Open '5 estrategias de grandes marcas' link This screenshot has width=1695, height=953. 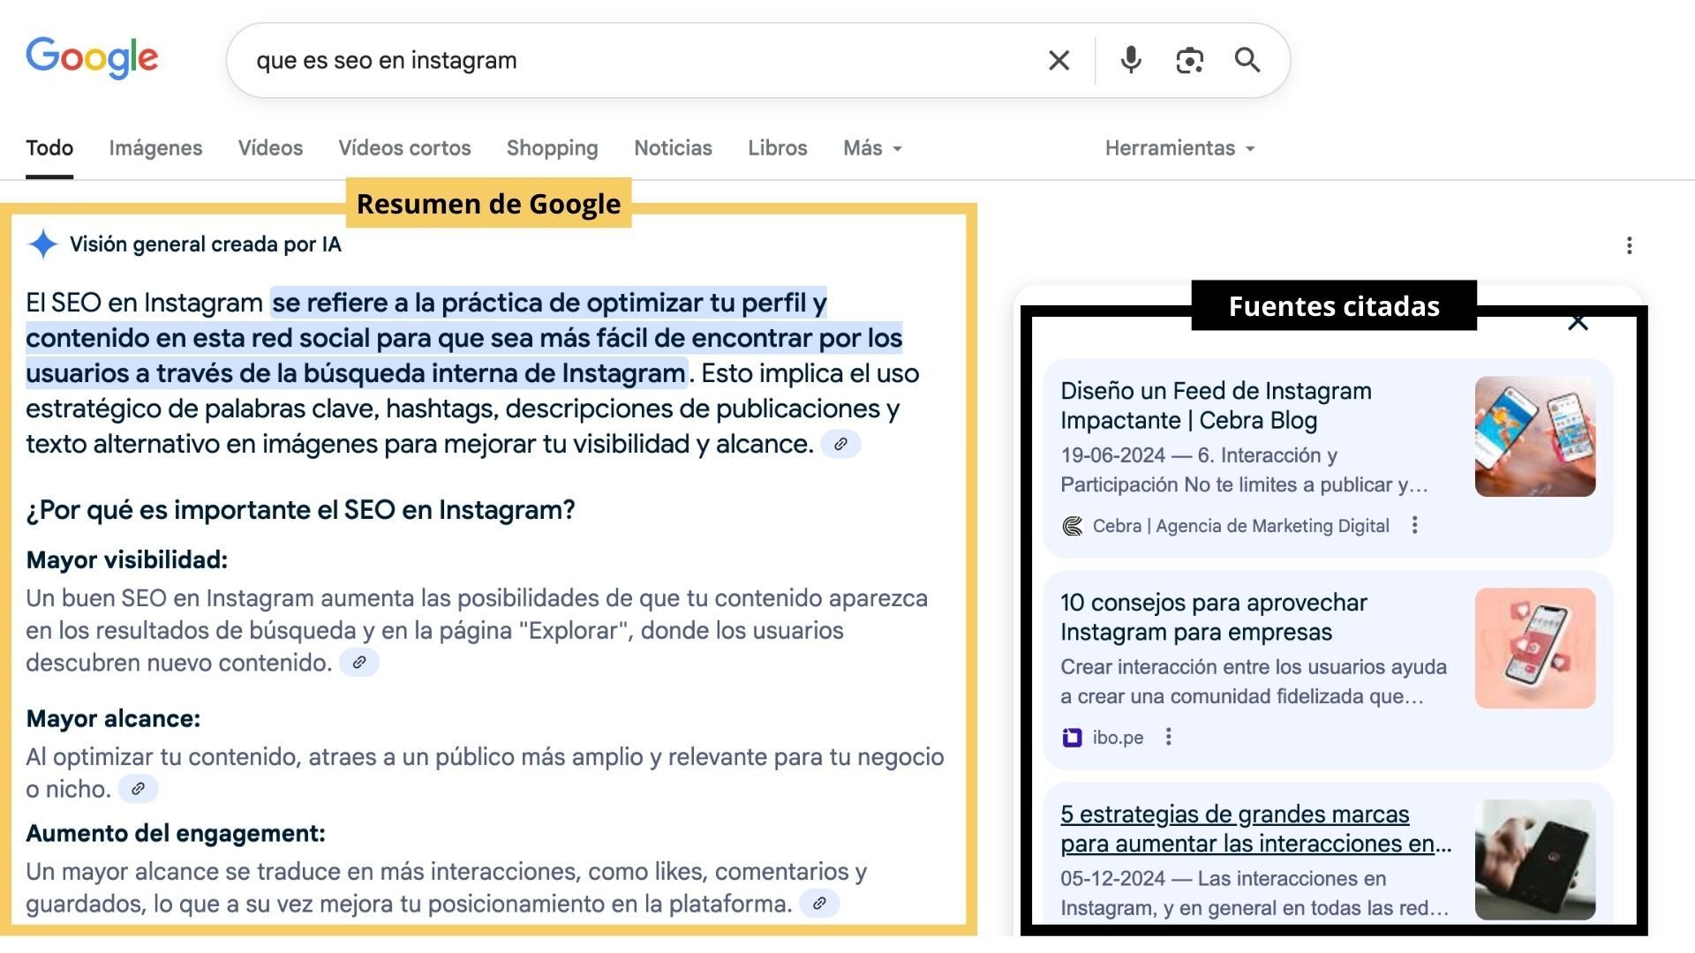point(1255,829)
